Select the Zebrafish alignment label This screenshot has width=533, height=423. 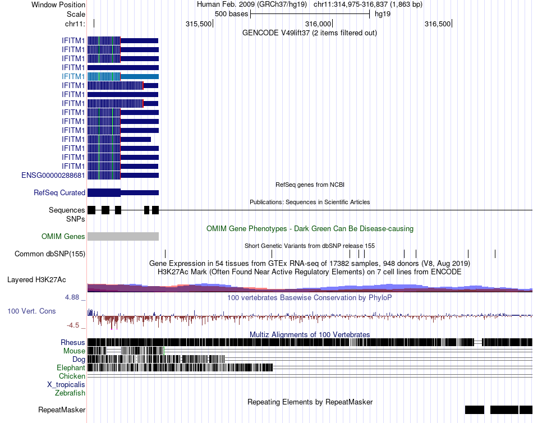[x=70, y=393]
